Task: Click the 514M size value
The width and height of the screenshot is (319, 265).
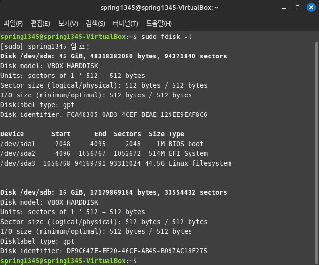Action: (x=157, y=153)
